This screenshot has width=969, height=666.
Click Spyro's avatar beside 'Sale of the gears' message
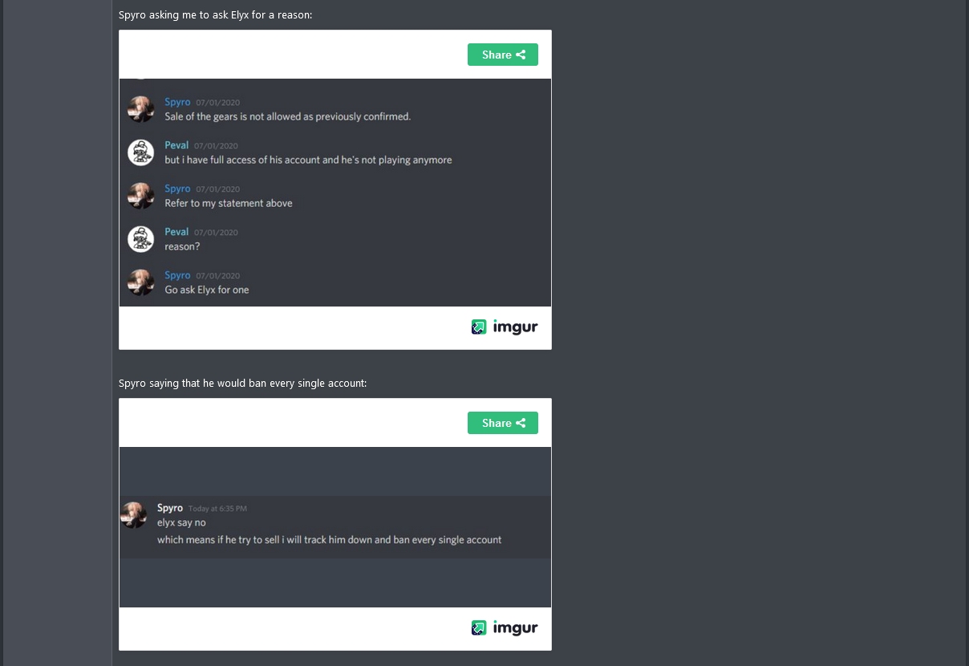tap(140, 109)
